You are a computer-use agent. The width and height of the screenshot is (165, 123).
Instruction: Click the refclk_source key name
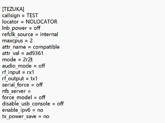[18, 34]
